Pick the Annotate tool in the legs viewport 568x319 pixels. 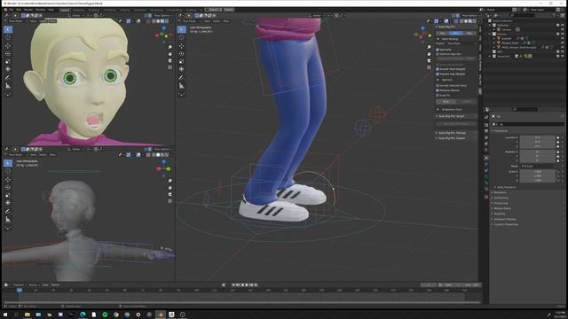click(181, 77)
